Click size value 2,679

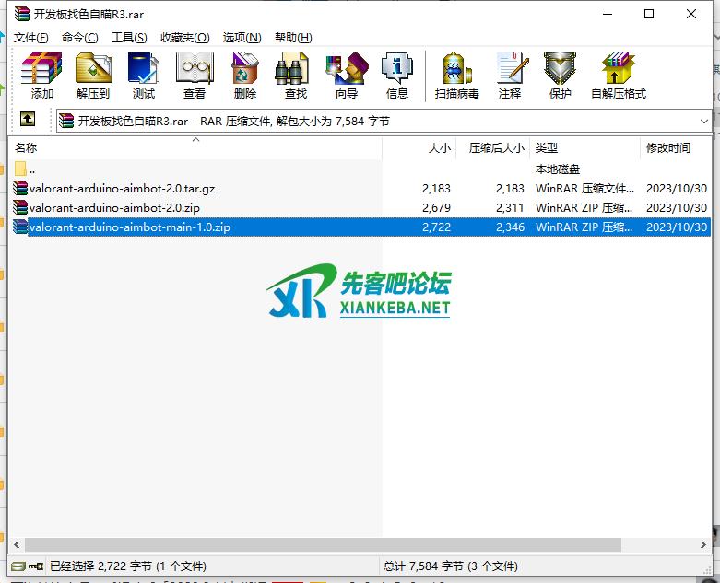click(x=436, y=208)
